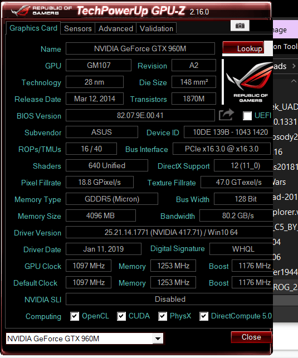Click the Default Clock value 1097 MHz
The height and width of the screenshot is (358, 298).
pos(89,282)
